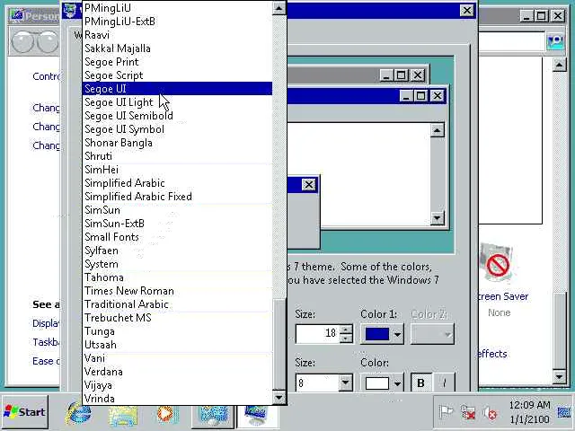Choose Vrinda font

coord(178,399)
